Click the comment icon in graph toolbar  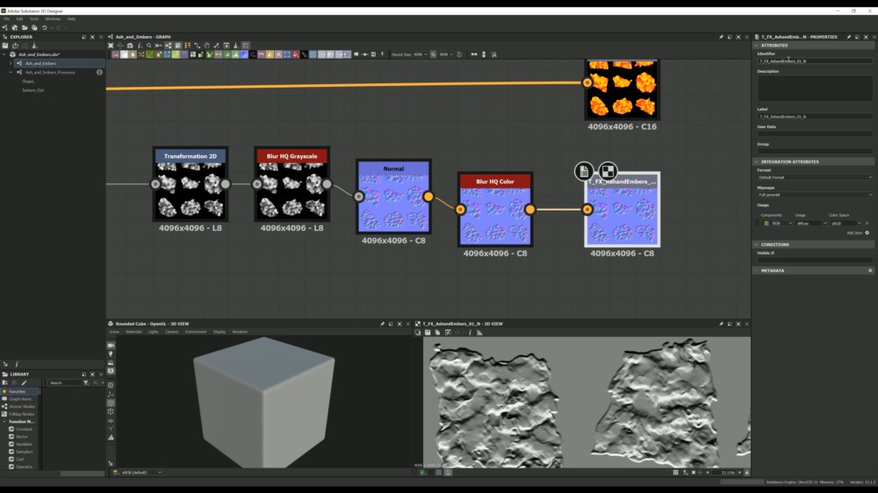[356, 55]
